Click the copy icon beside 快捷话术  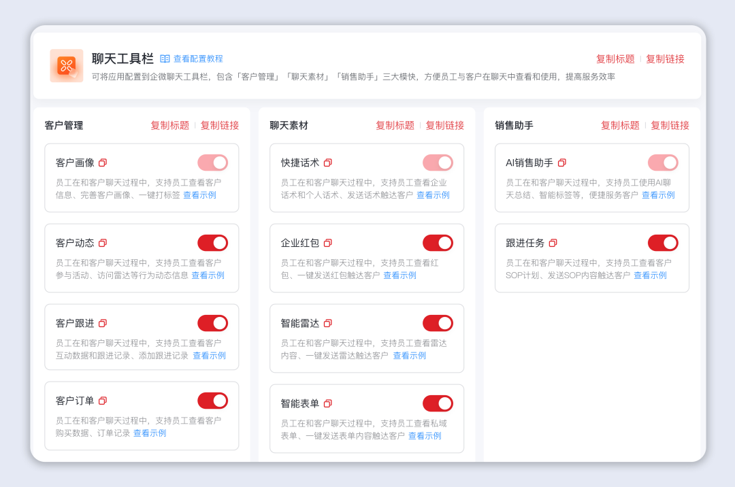click(x=327, y=163)
